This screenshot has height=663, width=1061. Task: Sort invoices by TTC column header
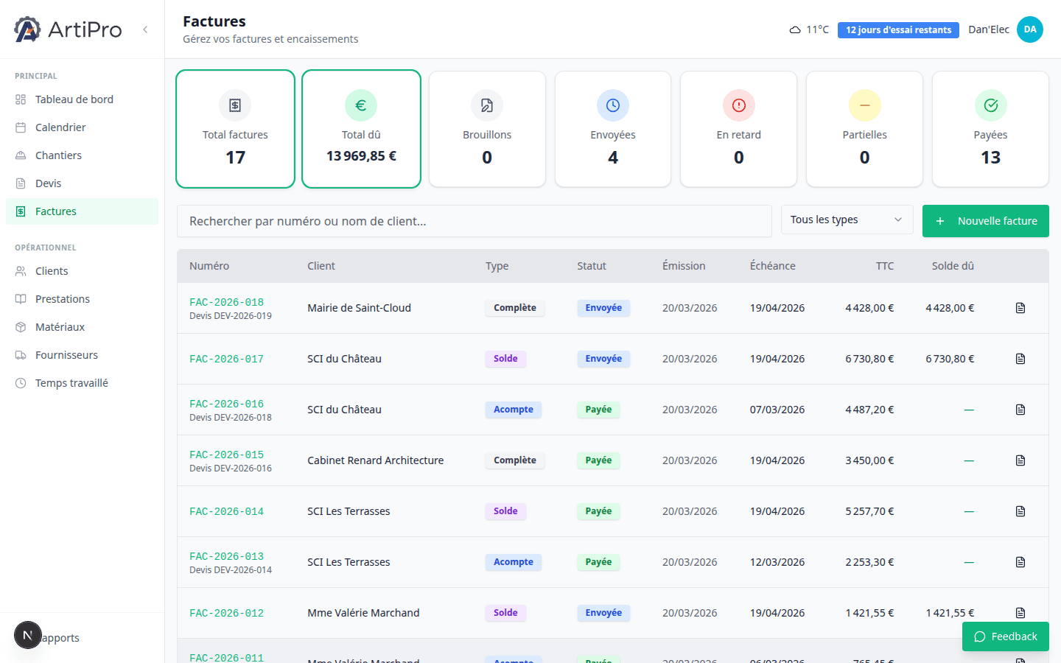884,266
